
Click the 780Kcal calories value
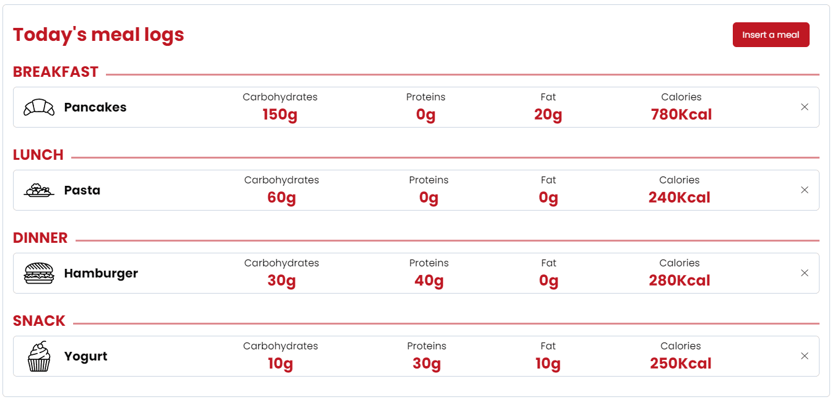coord(681,115)
